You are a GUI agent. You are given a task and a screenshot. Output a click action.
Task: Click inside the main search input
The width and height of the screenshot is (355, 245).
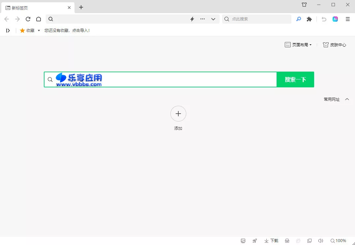[160, 79]
